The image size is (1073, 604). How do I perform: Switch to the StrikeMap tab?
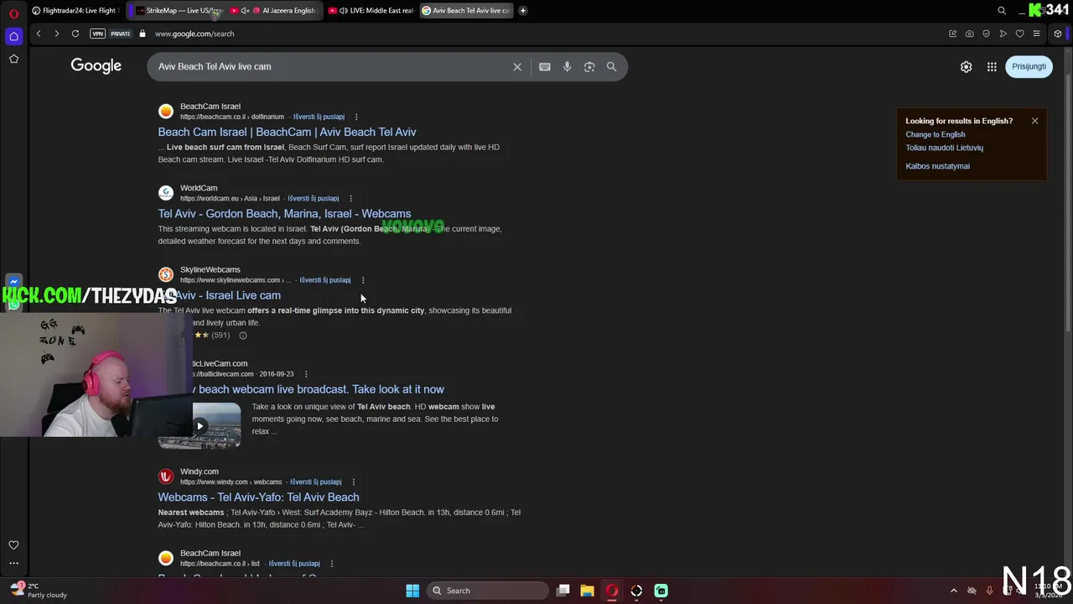point(176,11)
